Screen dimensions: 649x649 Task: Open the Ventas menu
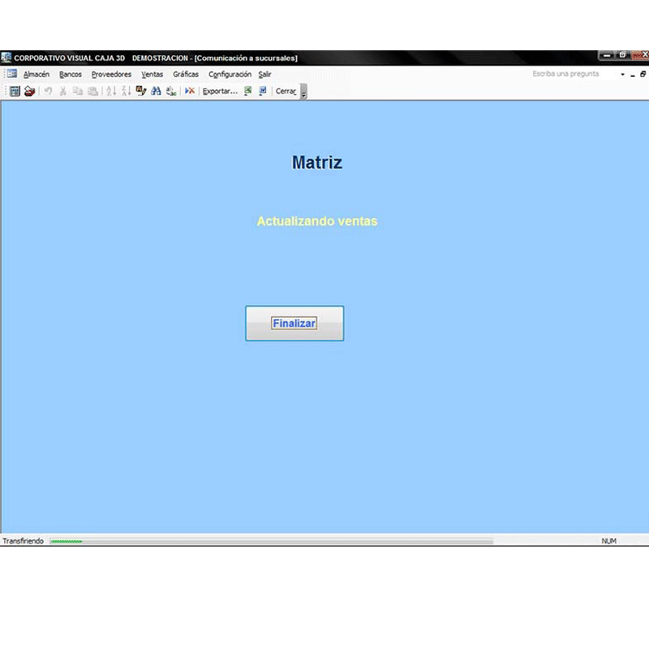click(152, 74)
